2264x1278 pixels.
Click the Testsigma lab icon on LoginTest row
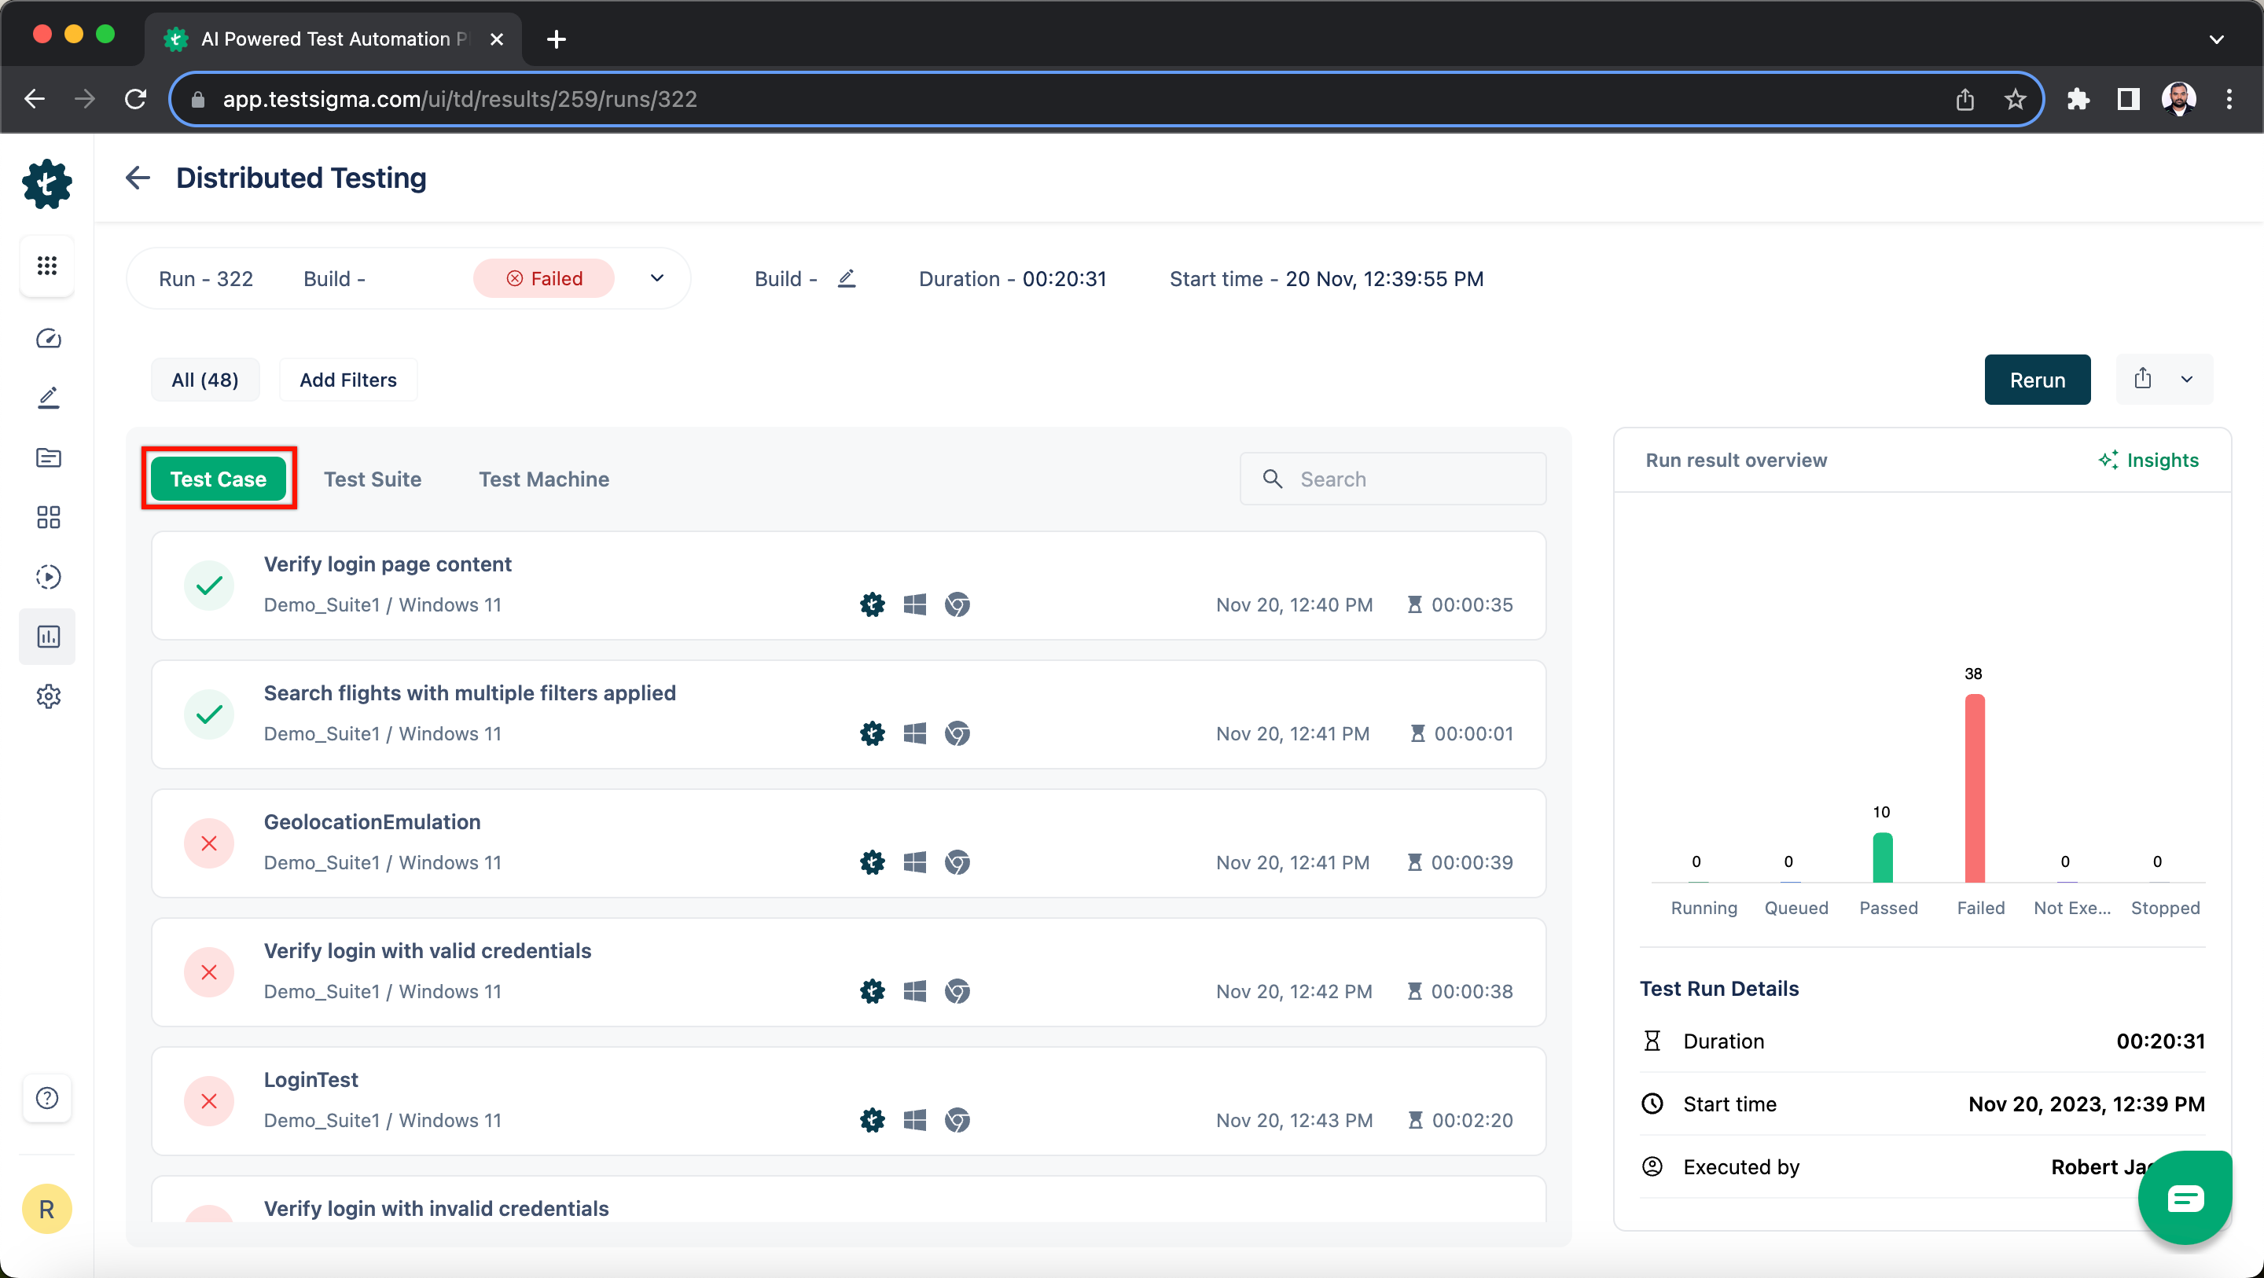point(872,1120)
